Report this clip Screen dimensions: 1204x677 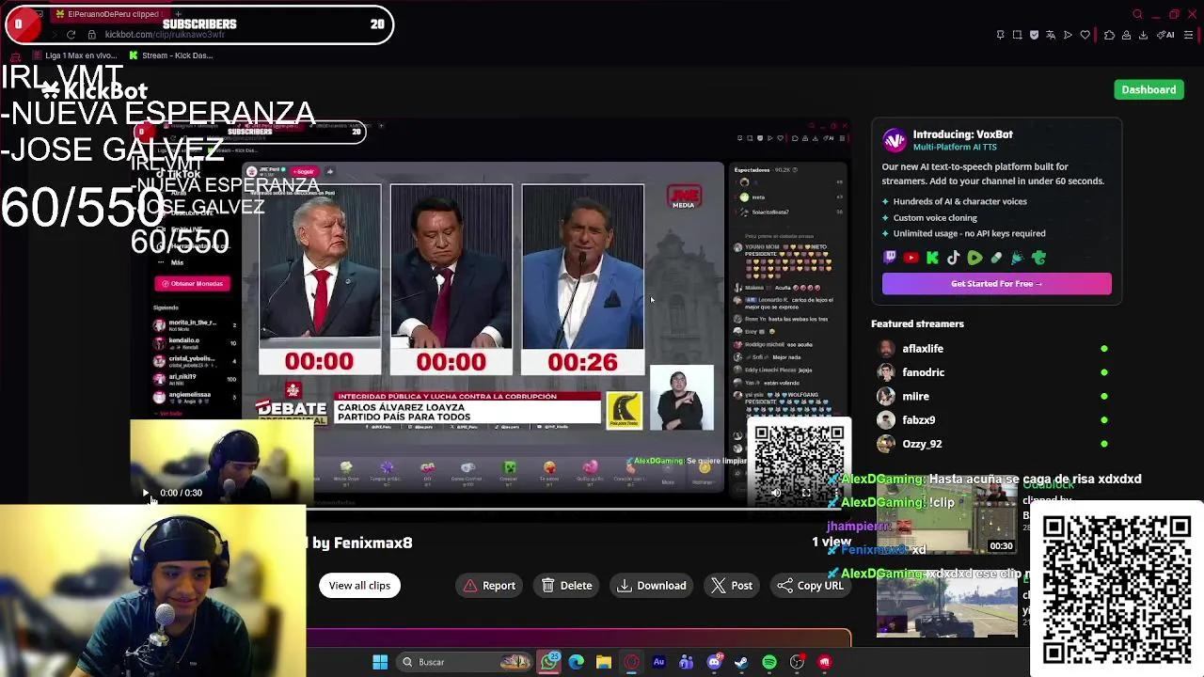point(489,585)
